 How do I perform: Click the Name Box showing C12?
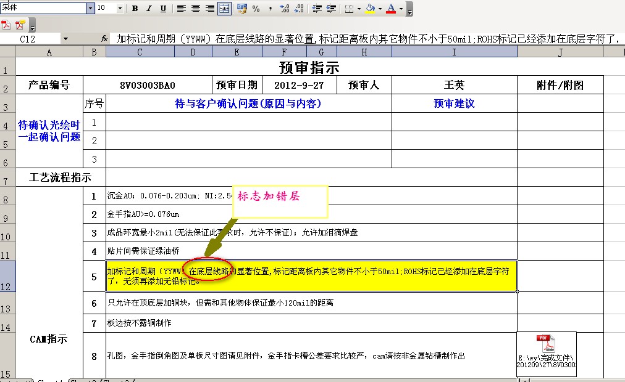tap(30, 39)
